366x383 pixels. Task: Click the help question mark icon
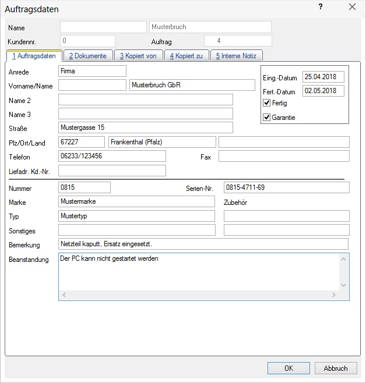(320, 6)
